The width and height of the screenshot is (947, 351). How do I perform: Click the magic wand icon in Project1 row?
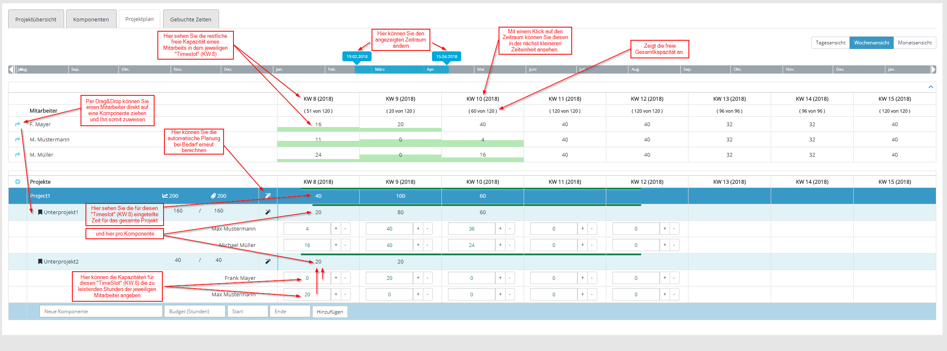268,196
